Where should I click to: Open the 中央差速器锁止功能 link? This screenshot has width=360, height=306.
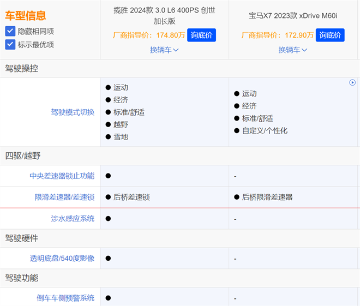click(x=62, y=176)
